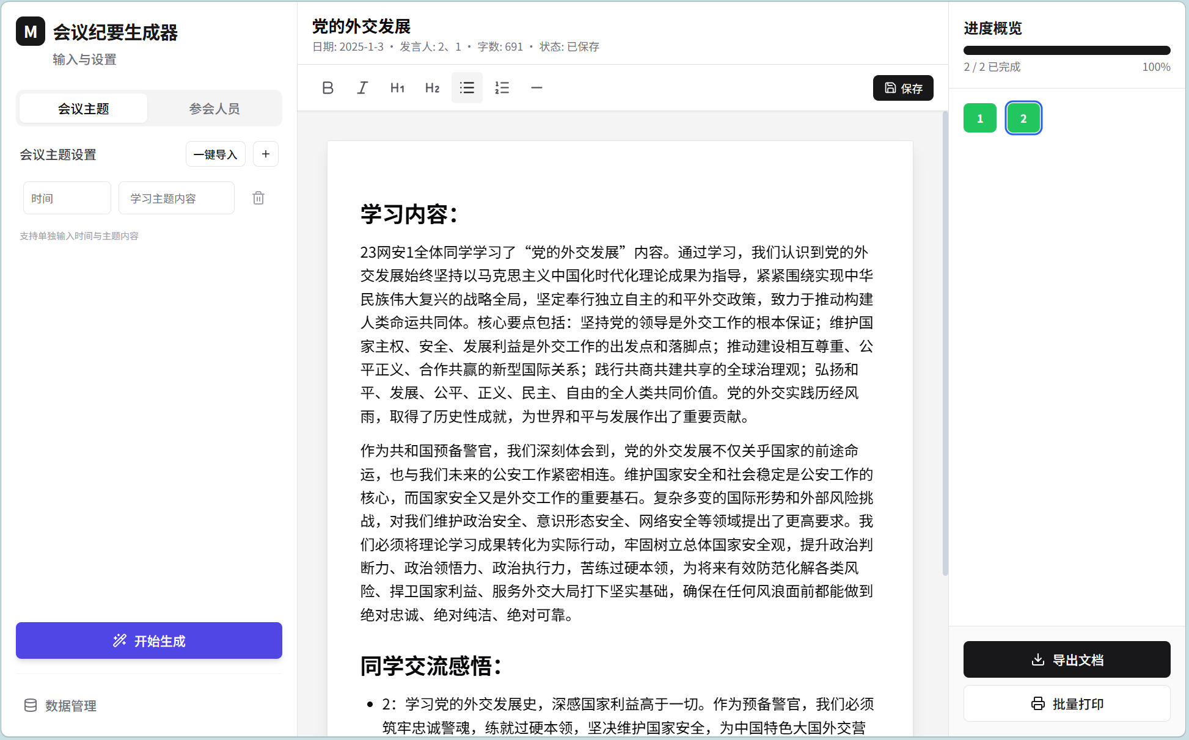Image resolution: width=1189 pixels, height=740 pixels.
Task: Click the 一键导入 button
Action: pos(215,154)
